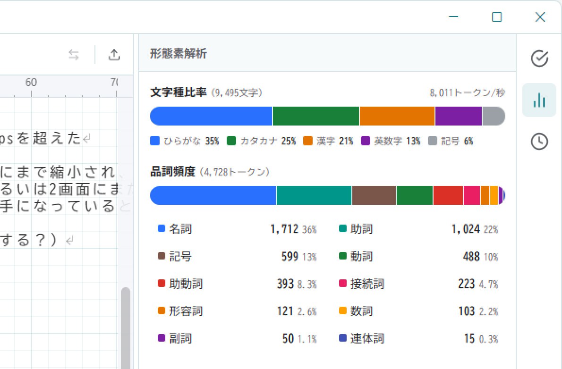The width and height of the screenshot is (562, 369).
Task: Click the ひらがな 35% legend item
Action: (x=185, y=141)
